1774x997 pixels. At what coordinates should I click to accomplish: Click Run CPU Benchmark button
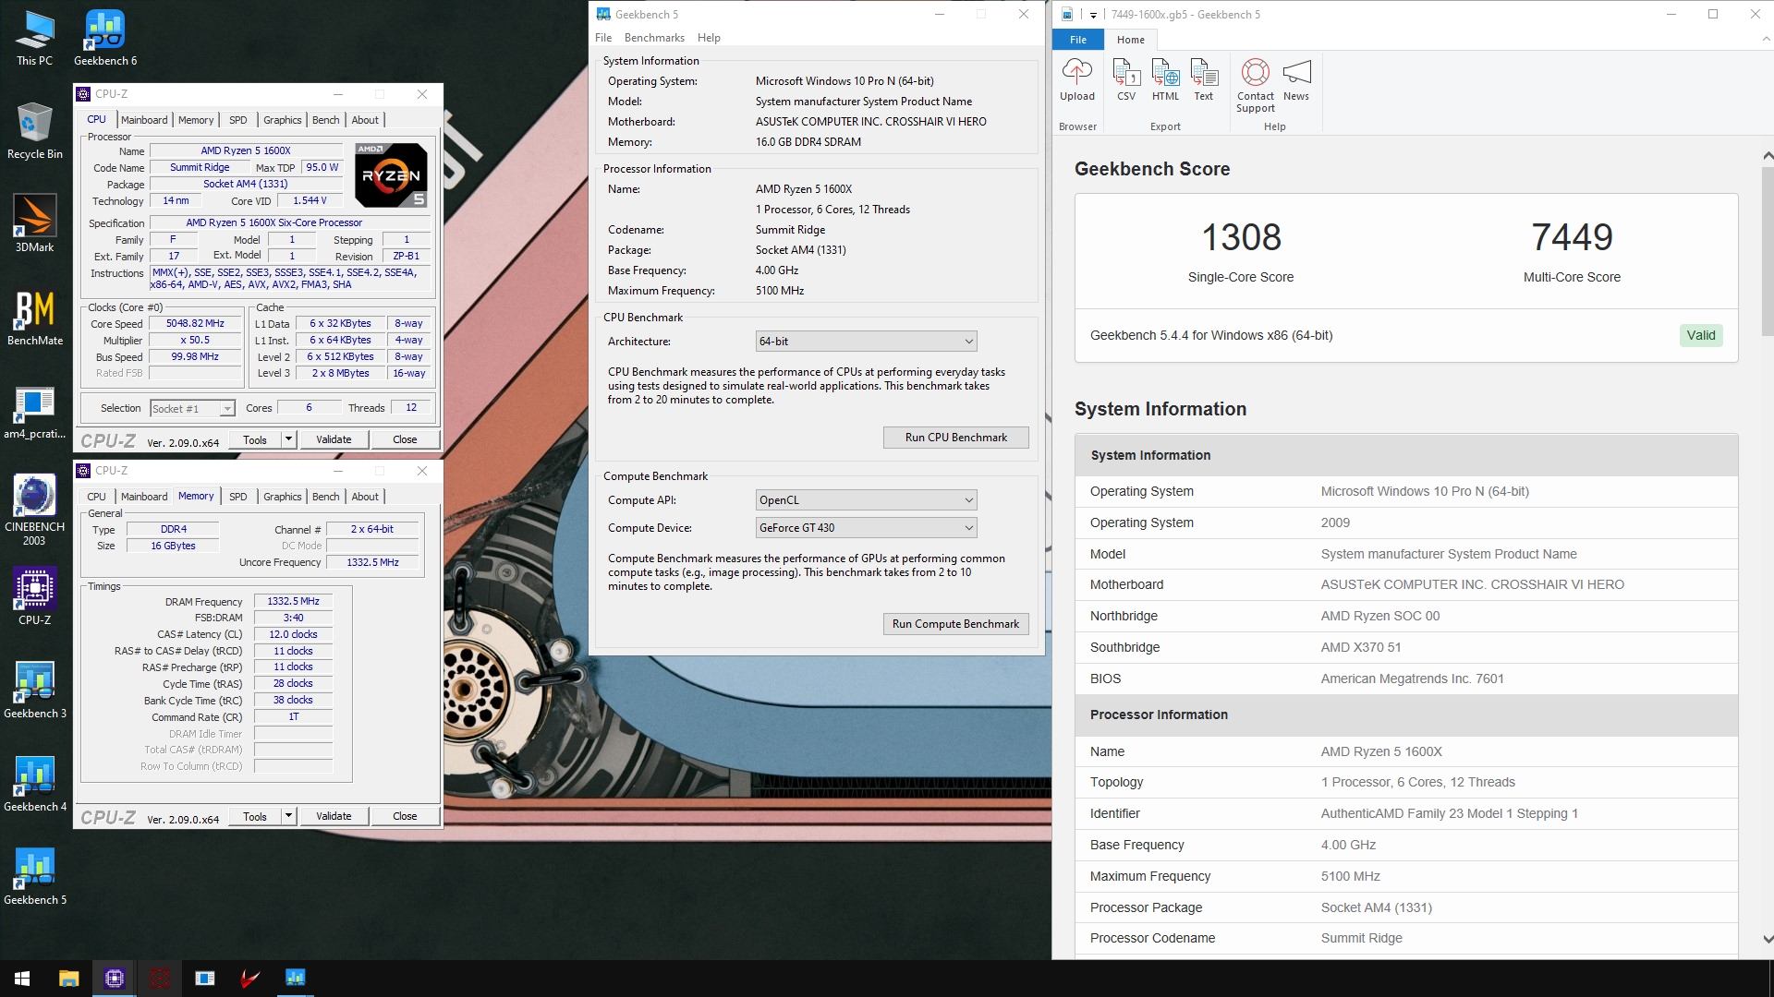click(956, 438)
